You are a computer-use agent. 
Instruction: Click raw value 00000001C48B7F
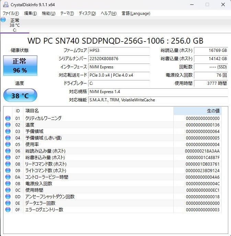click(x=203, y=158)
